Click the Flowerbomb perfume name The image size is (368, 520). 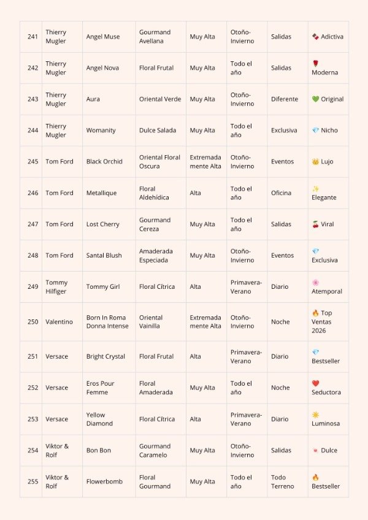click(104, 481)
